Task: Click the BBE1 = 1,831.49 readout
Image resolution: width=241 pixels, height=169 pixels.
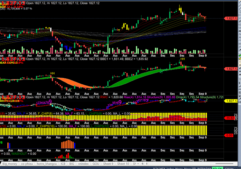Action: pos(112,59)
